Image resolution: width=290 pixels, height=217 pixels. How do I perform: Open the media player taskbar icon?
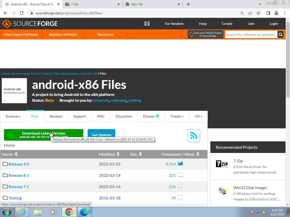[x=53, y=212]
